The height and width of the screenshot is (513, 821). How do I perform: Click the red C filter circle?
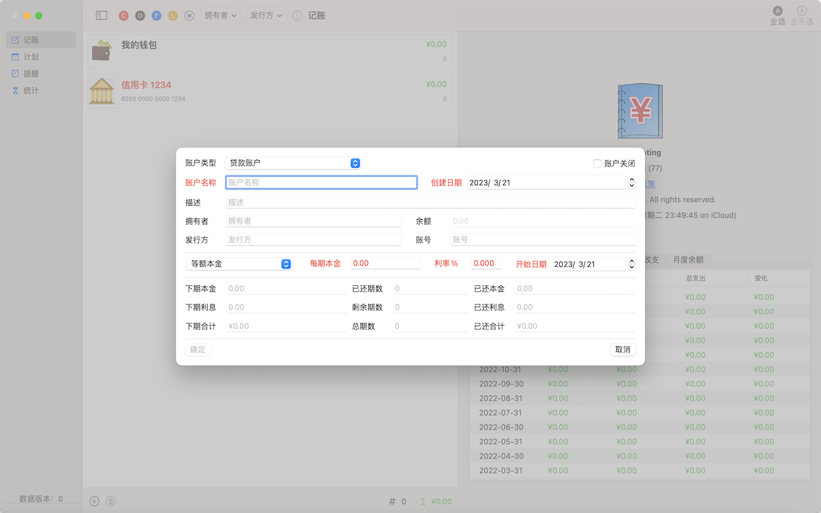pyautogui.click(x=124, y=15)
